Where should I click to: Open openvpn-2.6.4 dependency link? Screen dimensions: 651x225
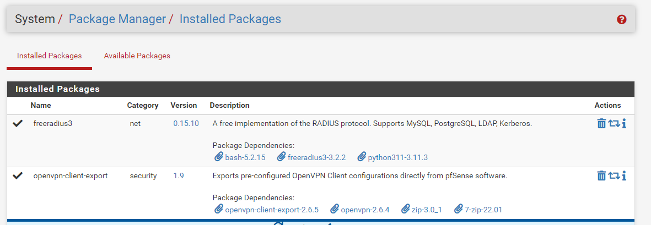pyautogui.click(x=365, y=210)
